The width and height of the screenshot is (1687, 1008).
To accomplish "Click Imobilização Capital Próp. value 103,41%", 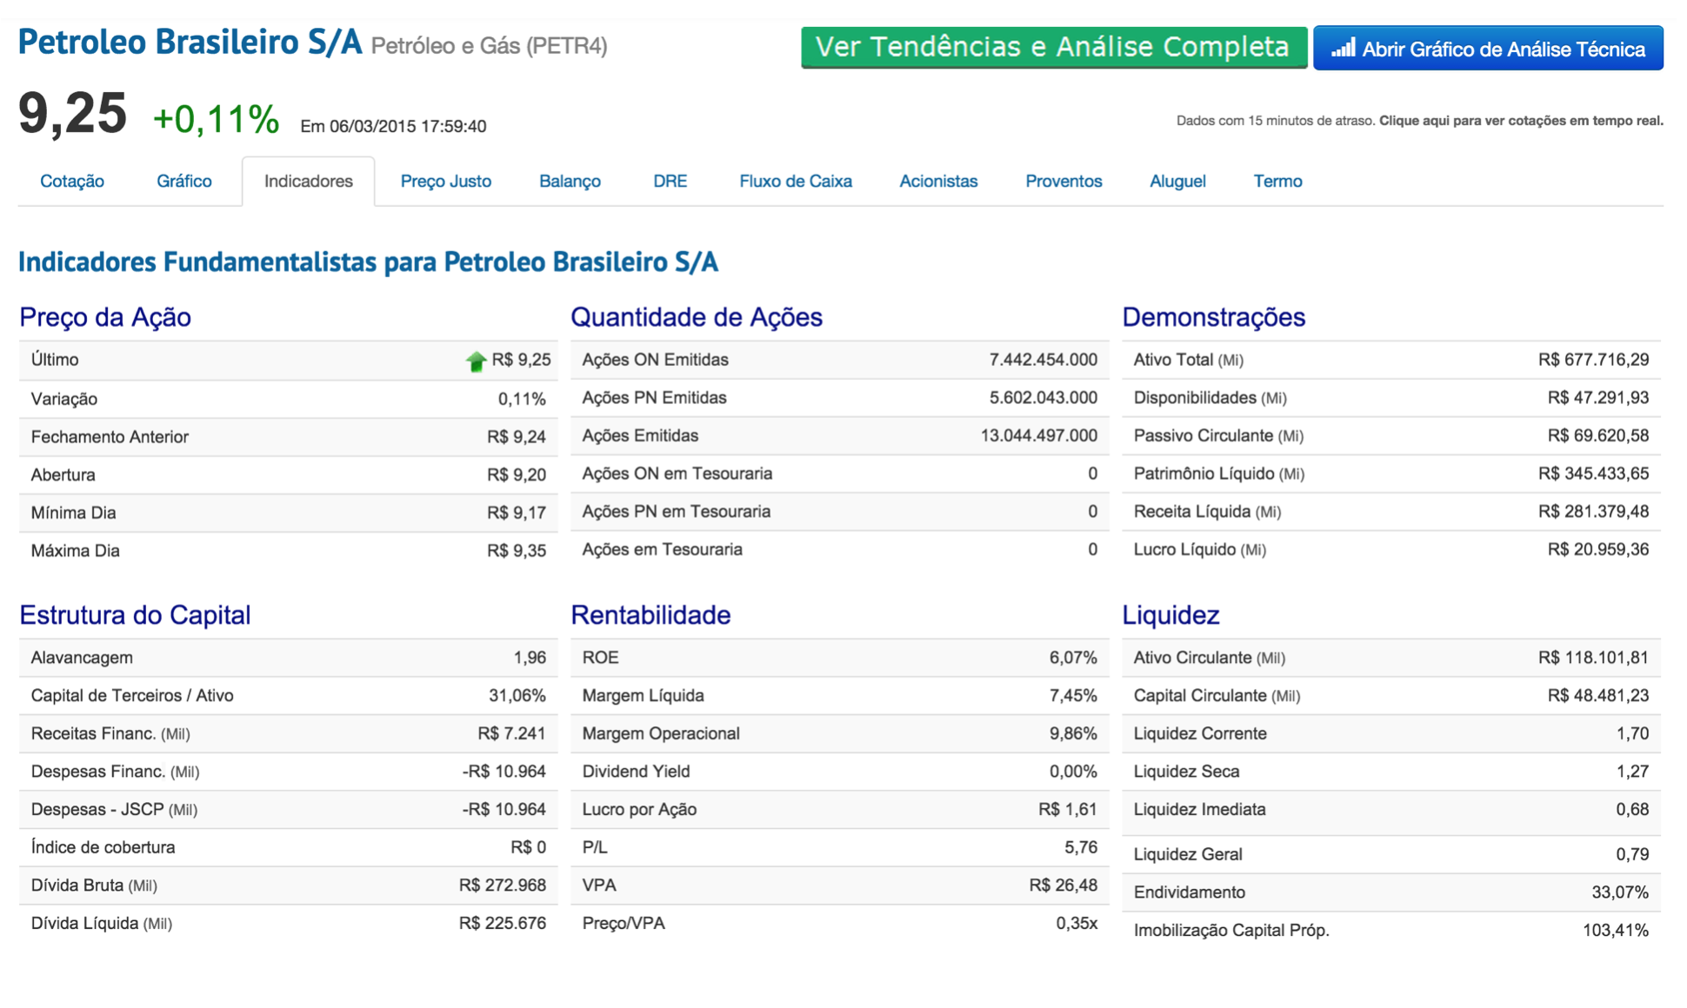I will coord(1616,931).
